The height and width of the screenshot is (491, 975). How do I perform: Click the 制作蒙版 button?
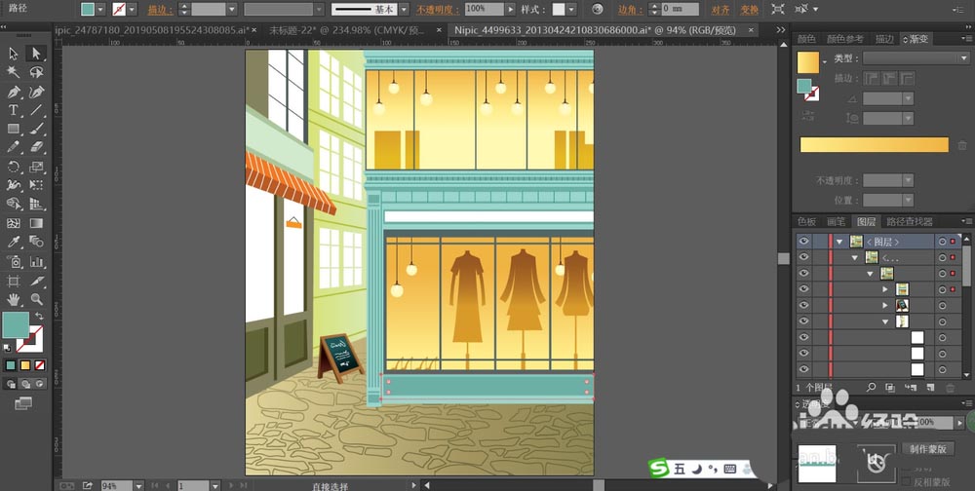(927, 449)
